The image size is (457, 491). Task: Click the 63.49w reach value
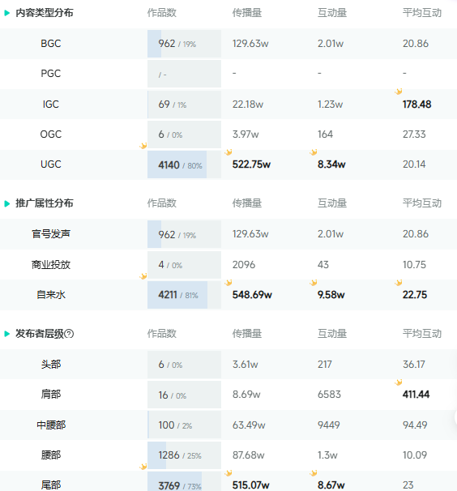pyautogui.click(x=249, y=425)
